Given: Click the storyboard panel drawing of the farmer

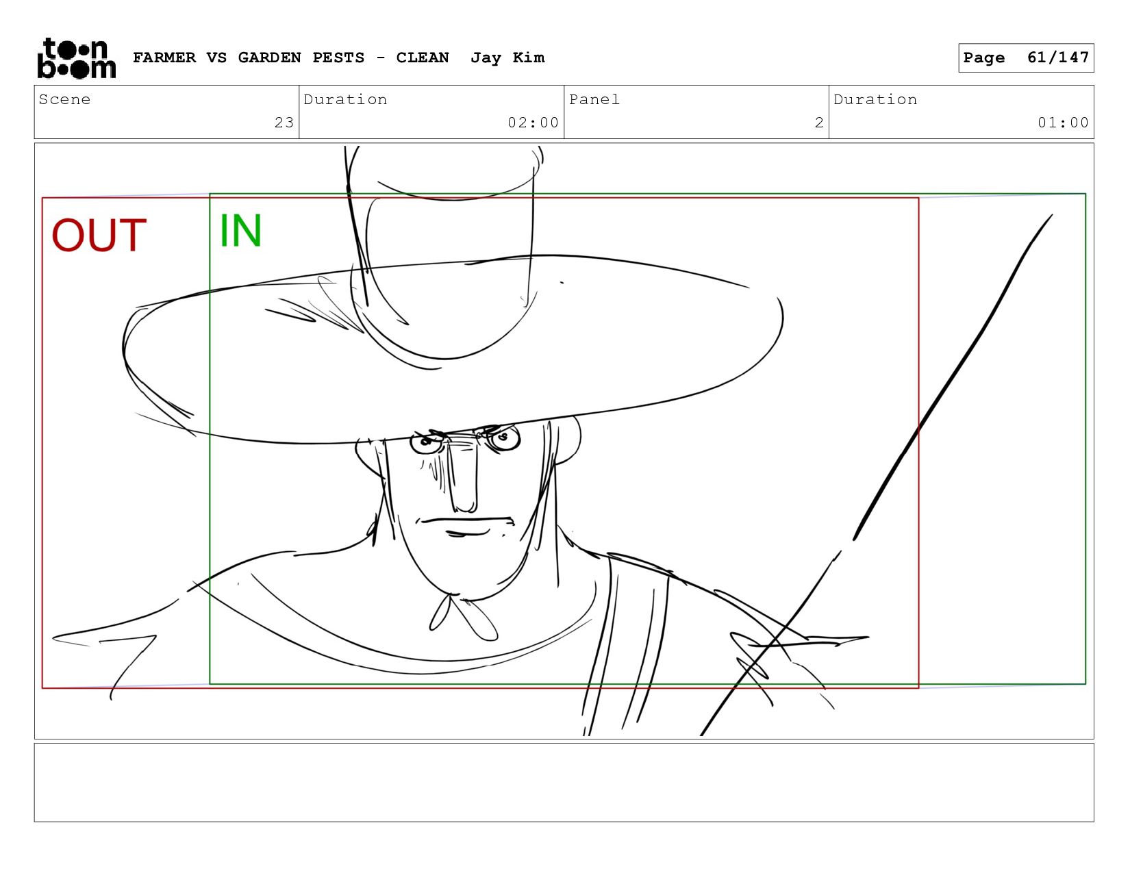Looking at the screenshot, I should click(564, 440).
